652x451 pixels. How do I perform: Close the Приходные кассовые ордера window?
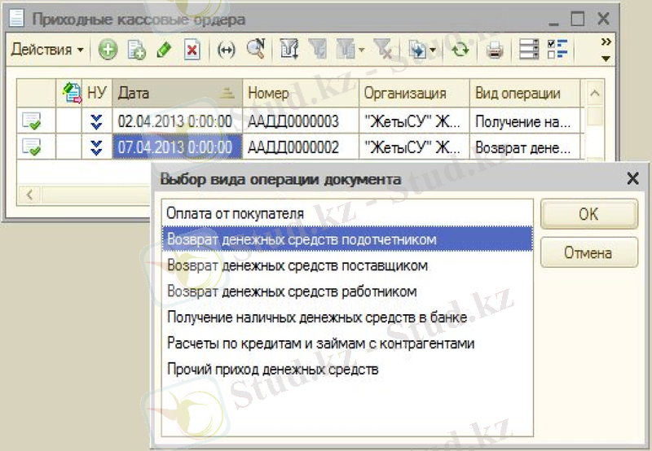[603, 19]
